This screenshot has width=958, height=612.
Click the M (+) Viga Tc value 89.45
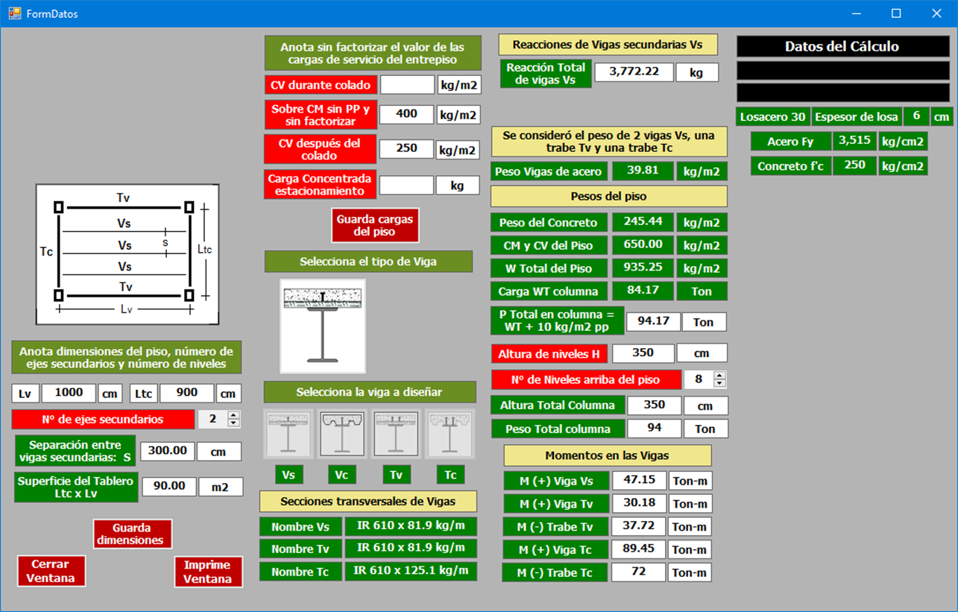tap(639, 549)
